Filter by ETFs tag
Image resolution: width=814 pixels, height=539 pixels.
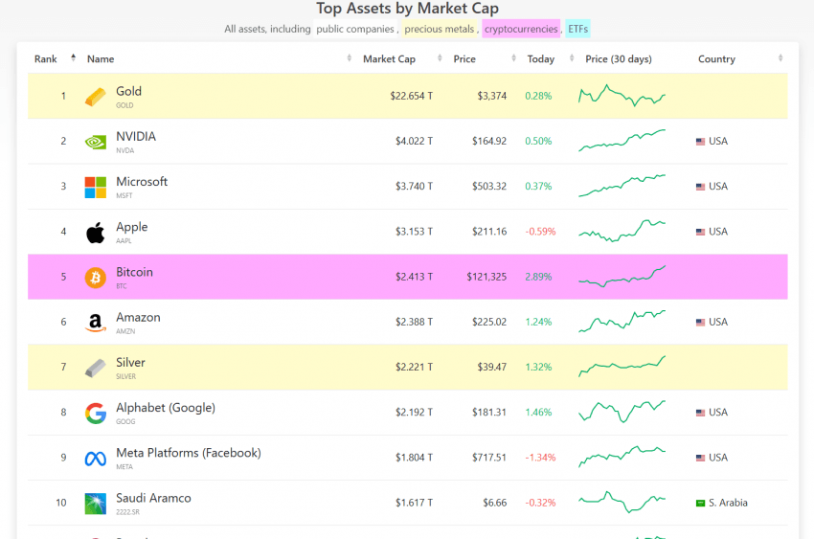tap(577, 29)
